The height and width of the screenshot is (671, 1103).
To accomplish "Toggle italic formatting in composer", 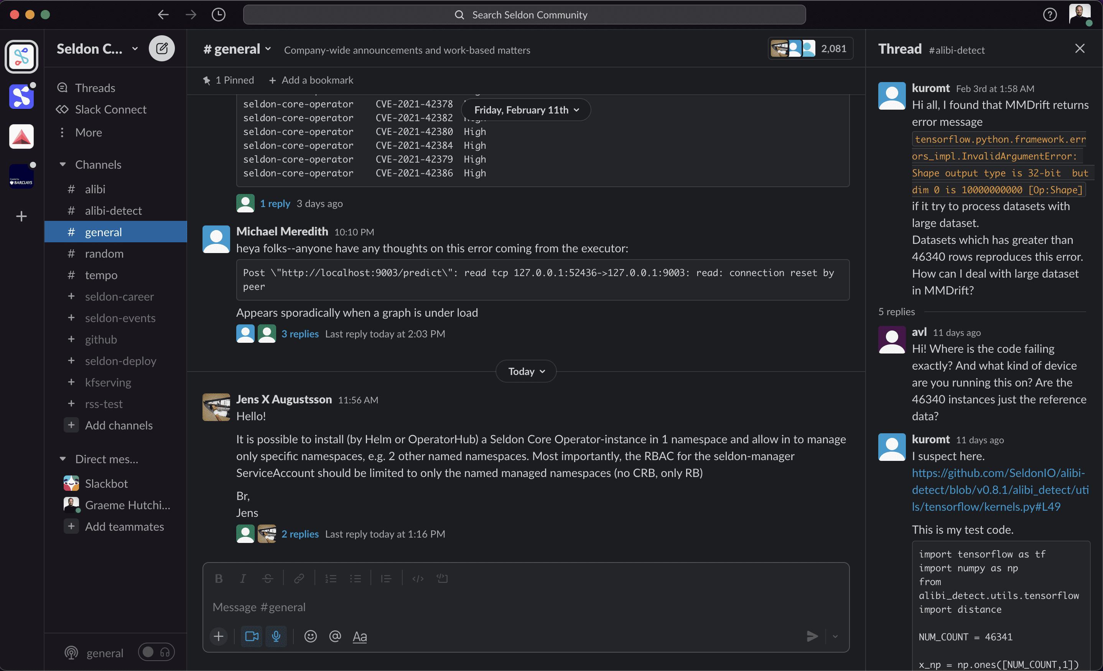I will coord(243,578).
